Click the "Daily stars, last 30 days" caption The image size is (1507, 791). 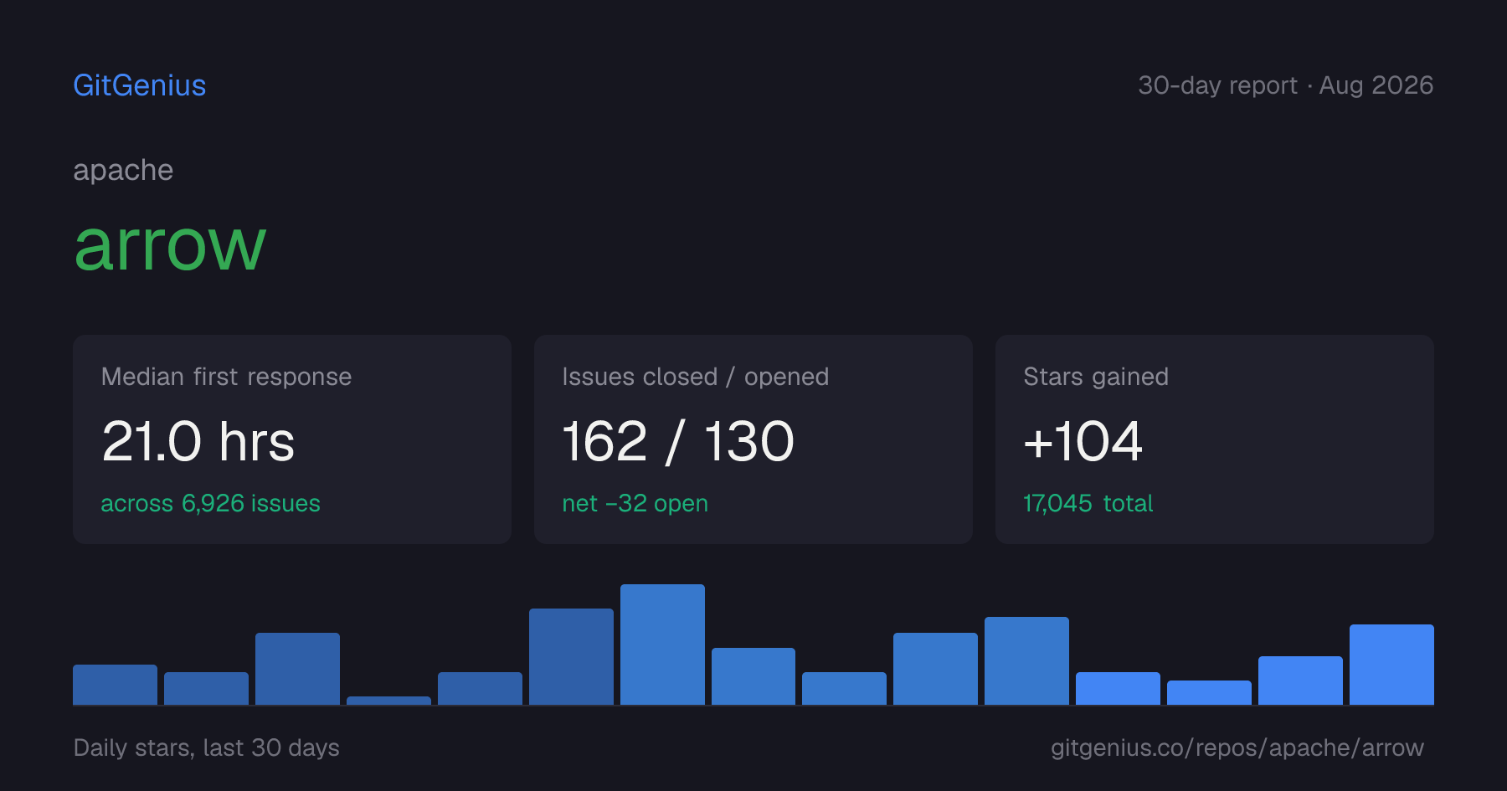[207, 747]
